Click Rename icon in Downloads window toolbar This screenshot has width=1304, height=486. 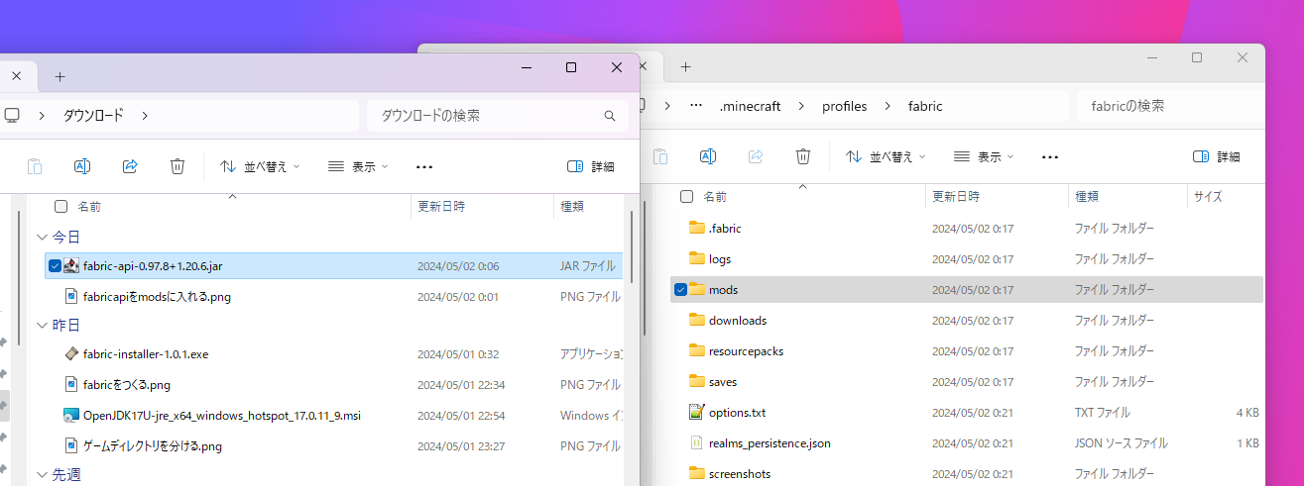(83, 166)
